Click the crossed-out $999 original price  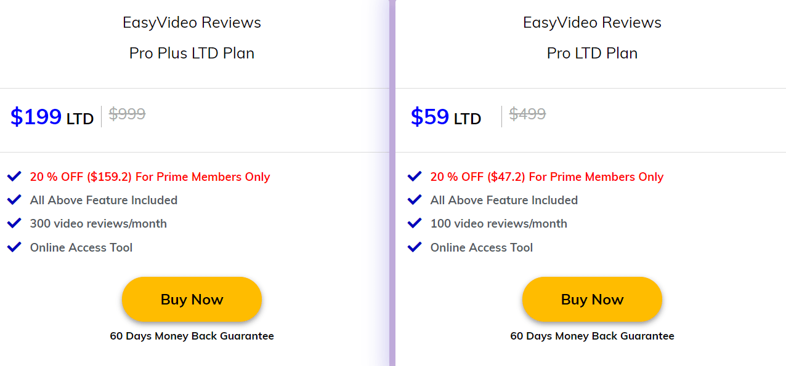pyautogui.click(x=128, y=114)
